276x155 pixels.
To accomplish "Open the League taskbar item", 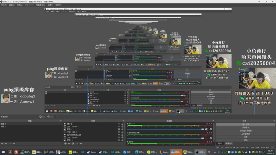I will click(164, 152).
